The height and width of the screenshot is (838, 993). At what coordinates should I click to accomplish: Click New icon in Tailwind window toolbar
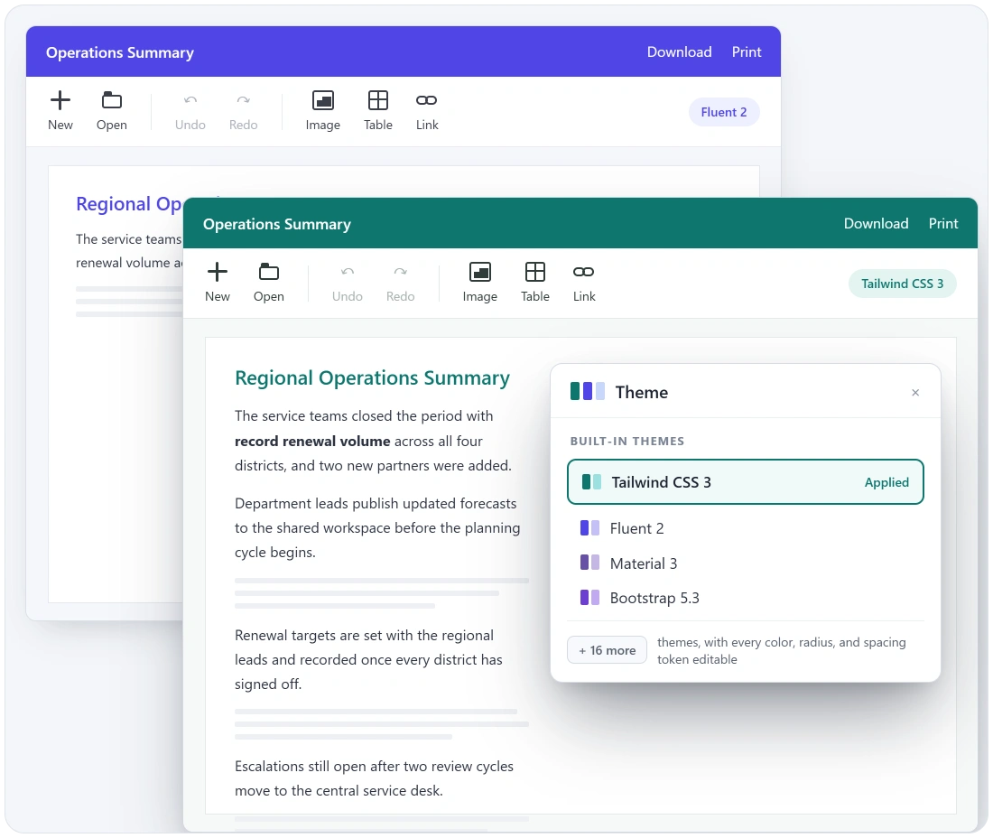(218, 272)
